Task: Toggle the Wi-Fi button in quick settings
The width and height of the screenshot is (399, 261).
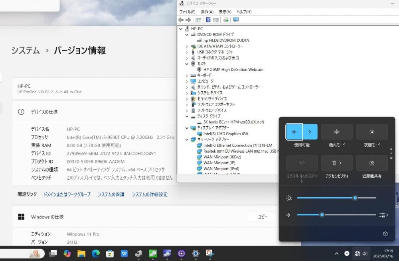Action: [x=294, y=131]
